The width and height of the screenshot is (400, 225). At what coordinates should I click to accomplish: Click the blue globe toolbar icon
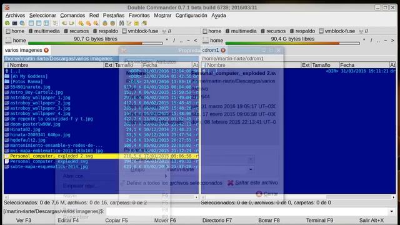22,23
